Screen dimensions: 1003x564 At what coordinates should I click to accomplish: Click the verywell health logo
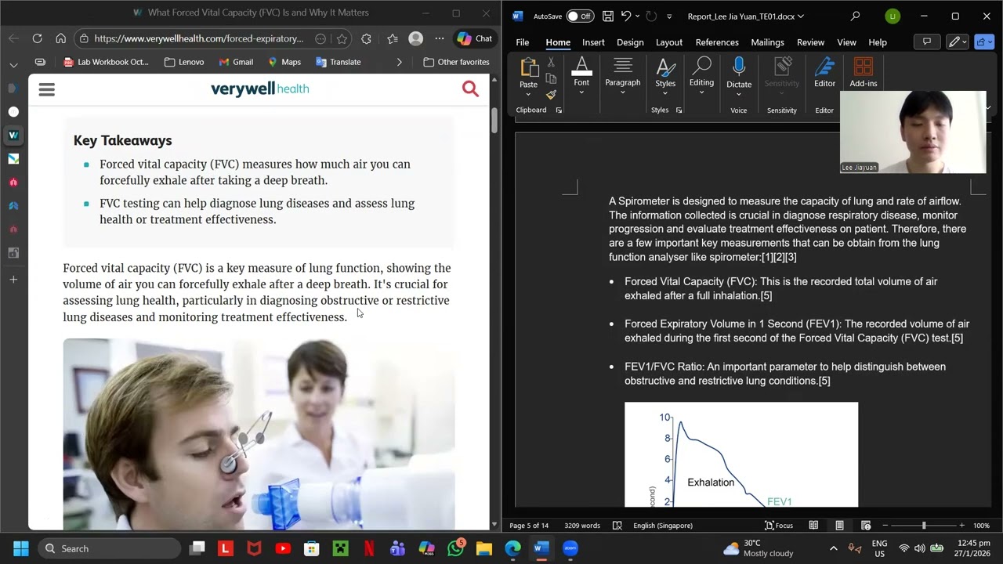(260, 89)
